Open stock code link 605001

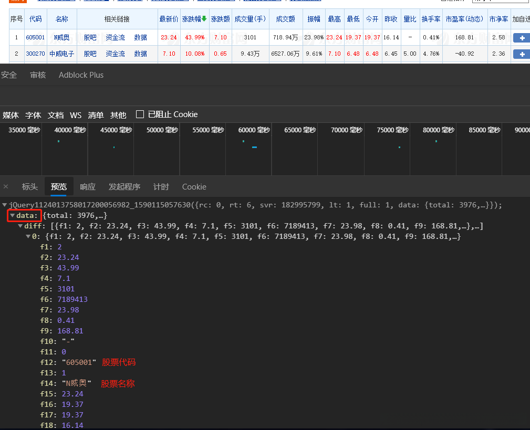coord(35,37)
